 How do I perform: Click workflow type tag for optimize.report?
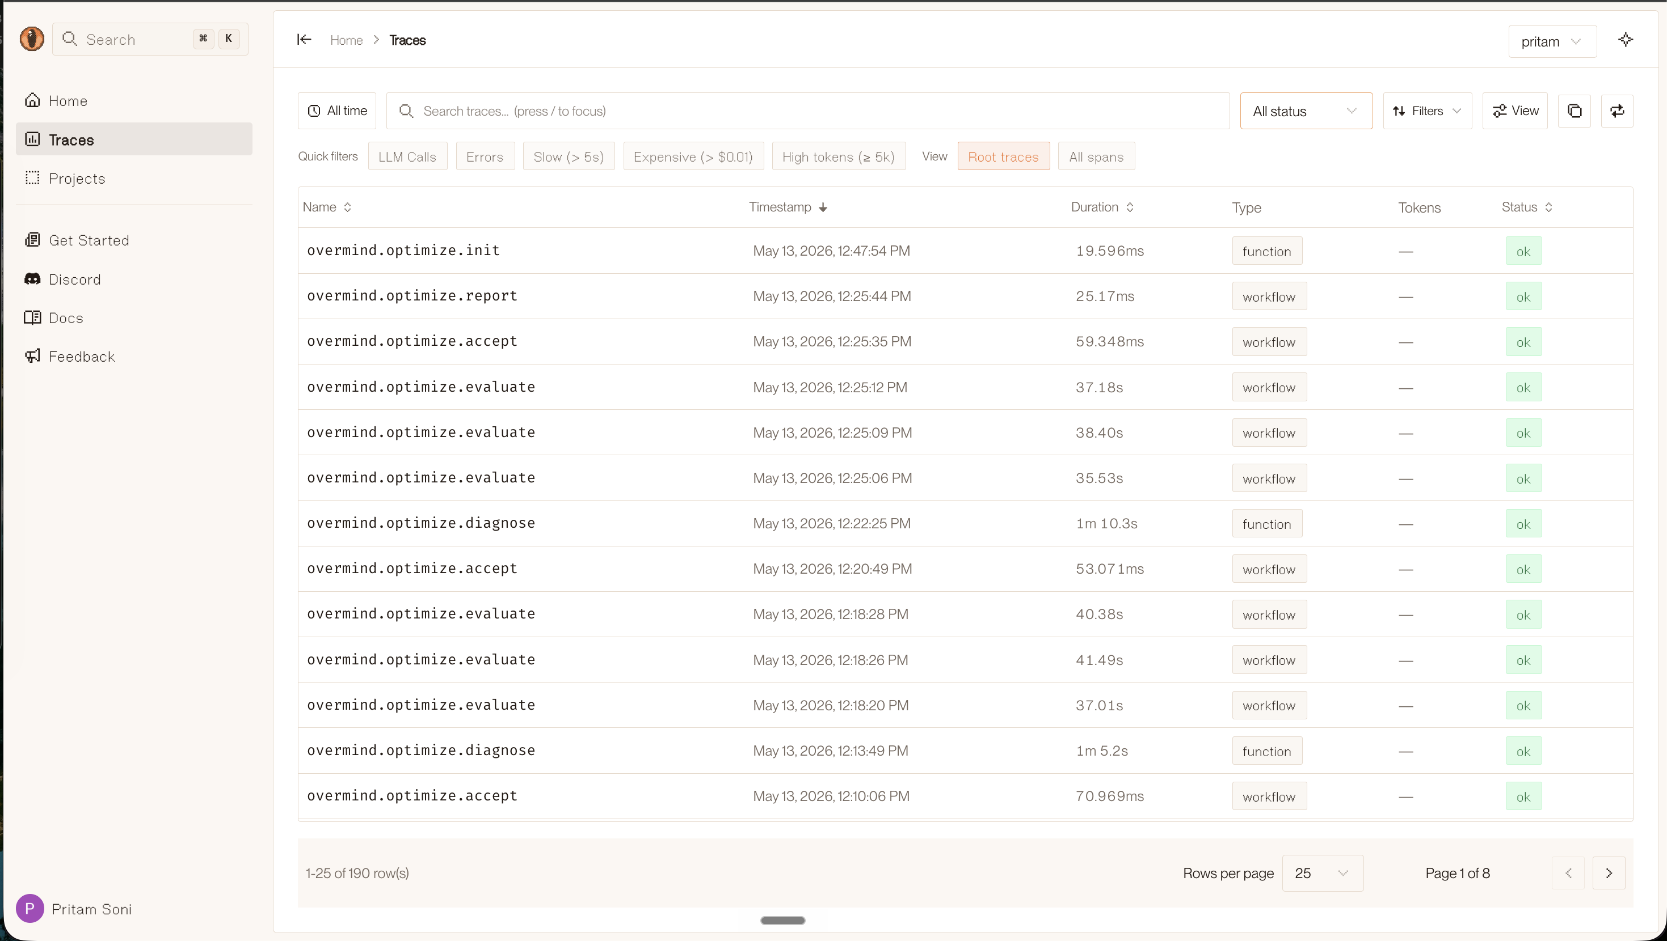(x=1269, y=297)
